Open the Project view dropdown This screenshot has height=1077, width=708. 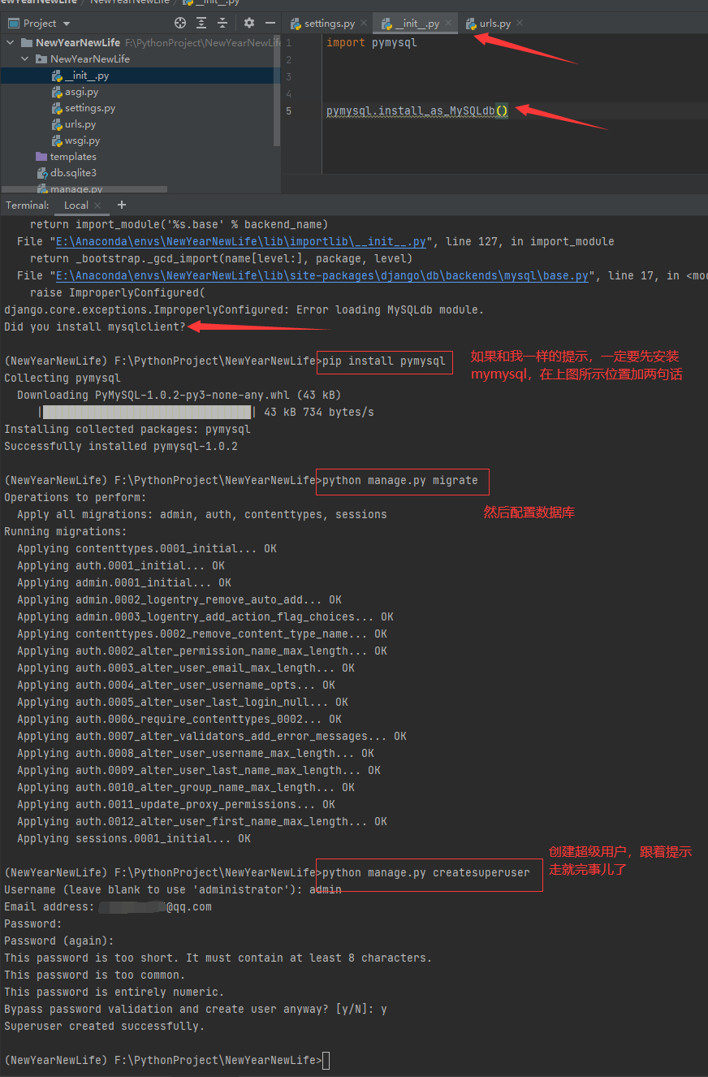[41, 24]
